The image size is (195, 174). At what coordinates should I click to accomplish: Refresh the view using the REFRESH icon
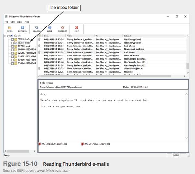tap(22, 29)
